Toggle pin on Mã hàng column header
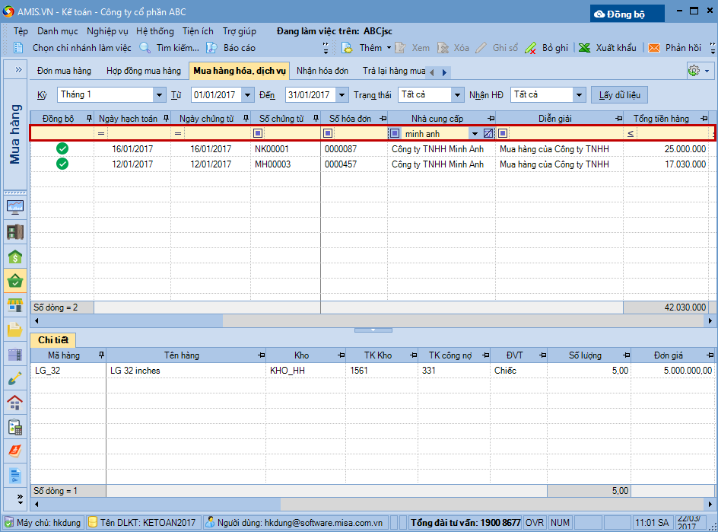The width and height of the screenshot is (718, 532). (x=101, y=355)
